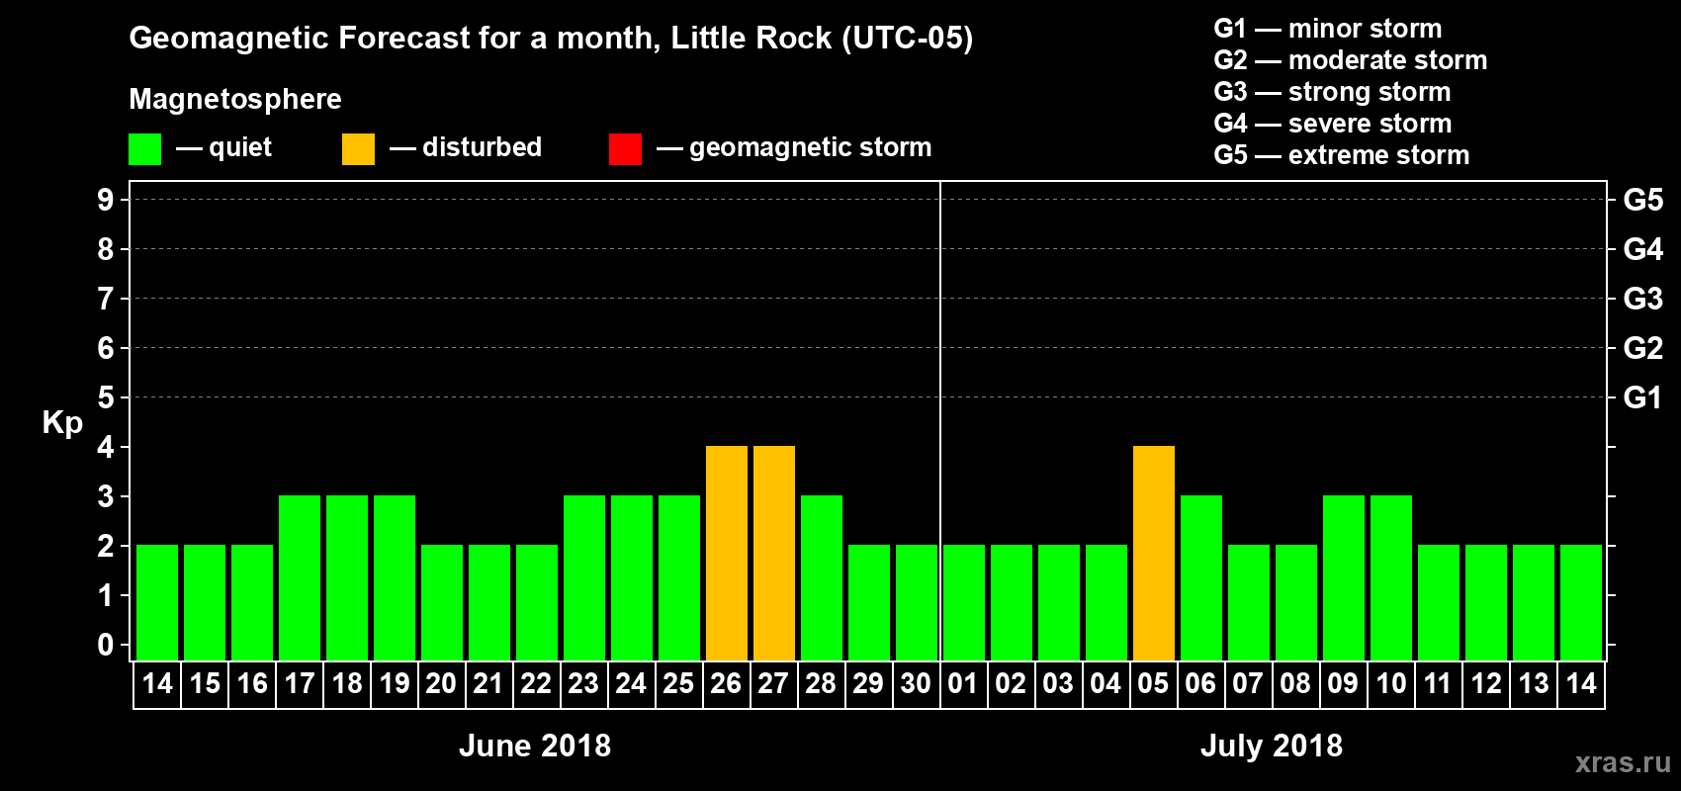Click the green quiet legend swatch
The width and height of the screenshot is (1681, 791).
pyautogui.click(x=144, y=149)
